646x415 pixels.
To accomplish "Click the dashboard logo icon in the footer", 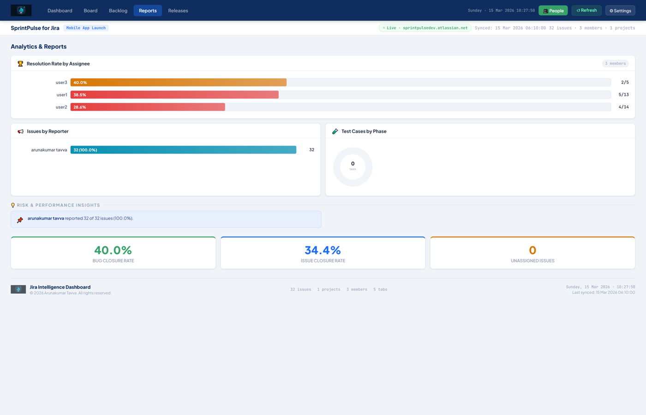I will [x=18, y=289].
